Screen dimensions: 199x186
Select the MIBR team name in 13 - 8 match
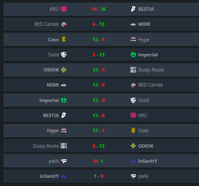click(x=53, y=85)
